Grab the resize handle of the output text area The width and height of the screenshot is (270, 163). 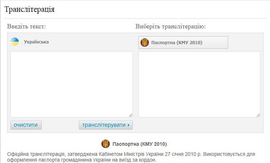click(x=258, y=115)
